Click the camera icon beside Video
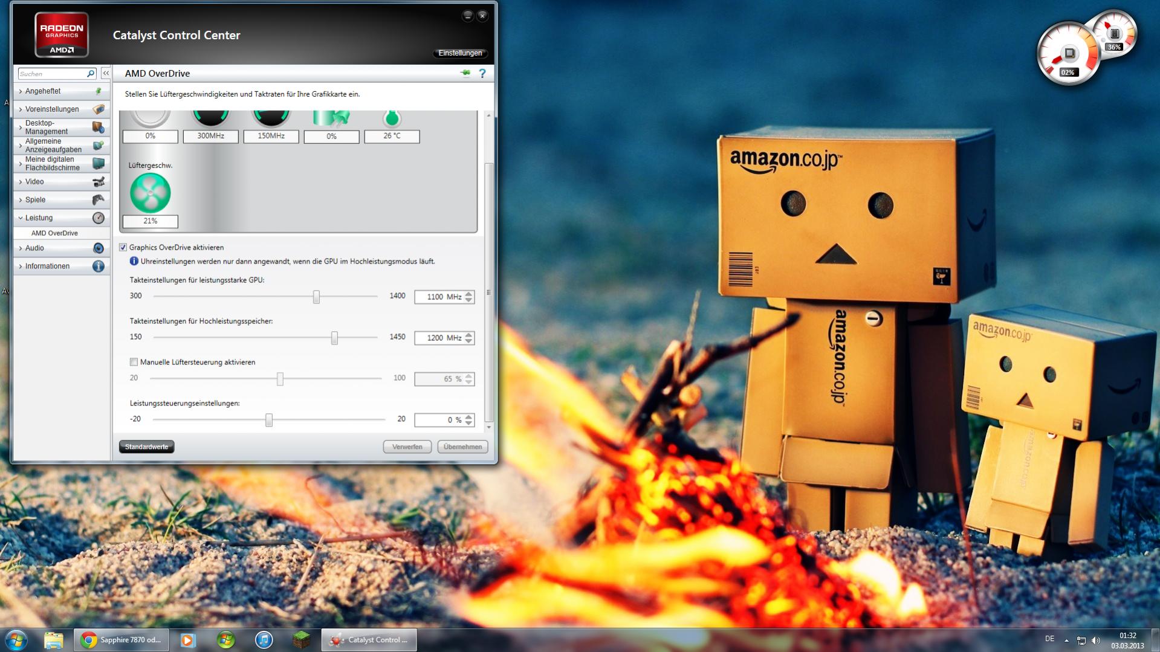The height and width of the screenshot is (652, 1160). [x=99, y=182]
